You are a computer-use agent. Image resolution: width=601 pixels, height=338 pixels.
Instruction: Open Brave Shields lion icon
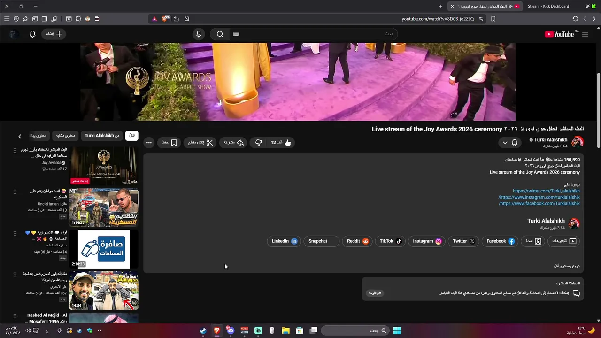(x=165, y=19)
